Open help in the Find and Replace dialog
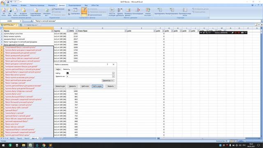This screenshot has height=148, width=263. click(107, 65)
